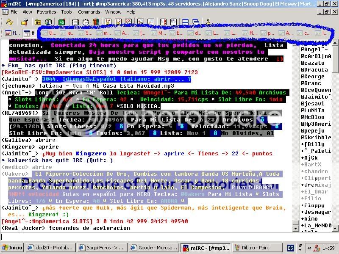339x254 pixels.
Task: Select @McBloo in the nick list
Action: click(x=313, y=117)
